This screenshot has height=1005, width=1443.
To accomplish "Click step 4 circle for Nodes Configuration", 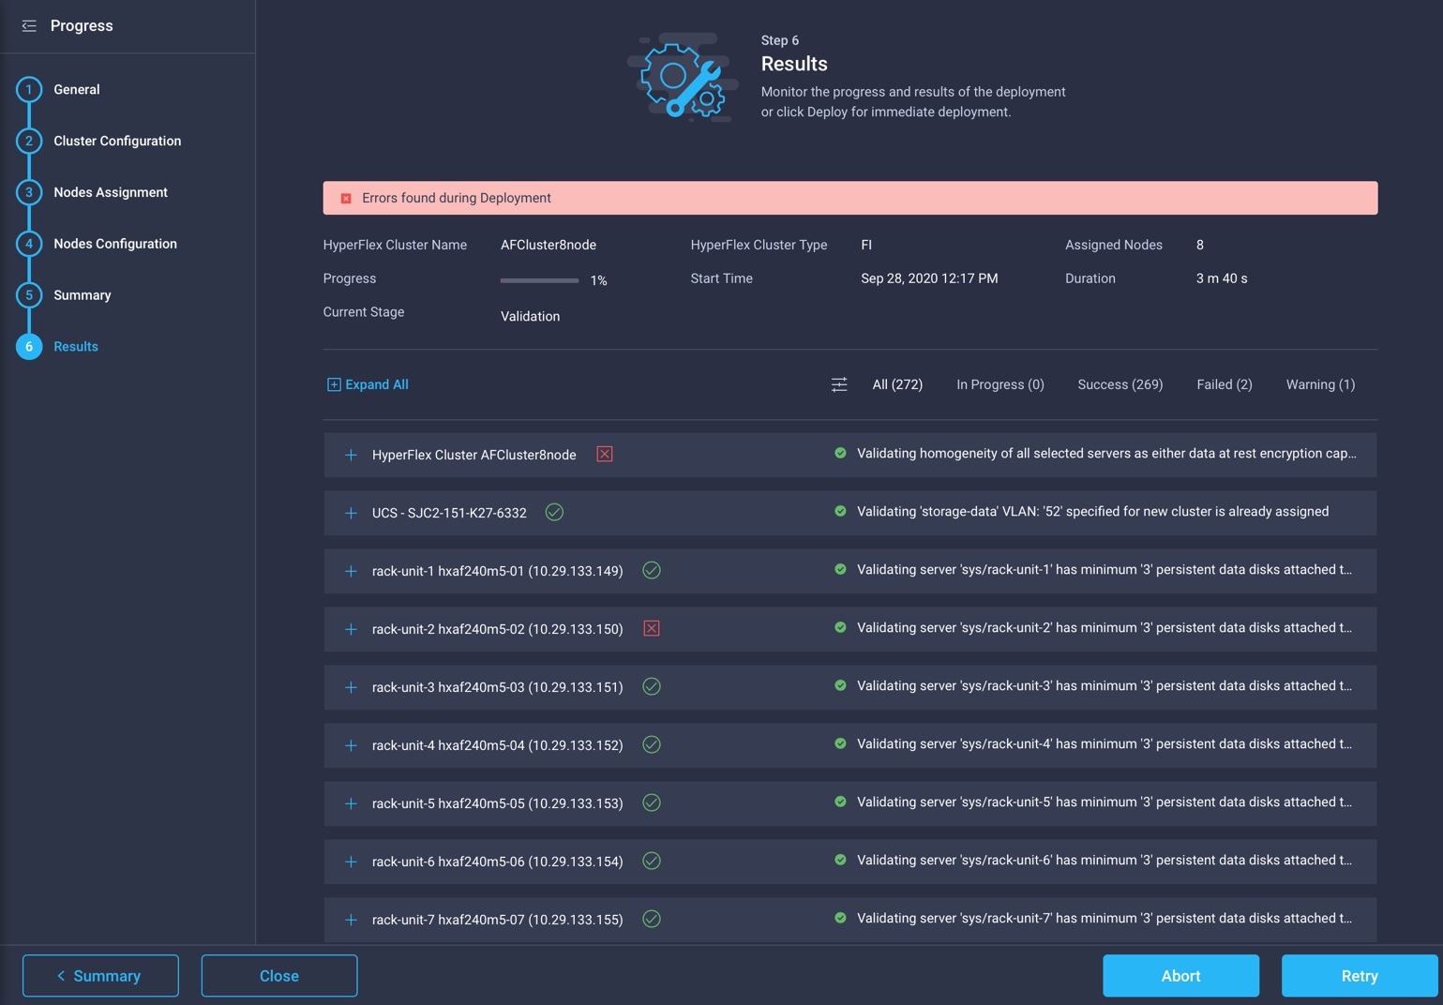I will (x=29, y=244).
